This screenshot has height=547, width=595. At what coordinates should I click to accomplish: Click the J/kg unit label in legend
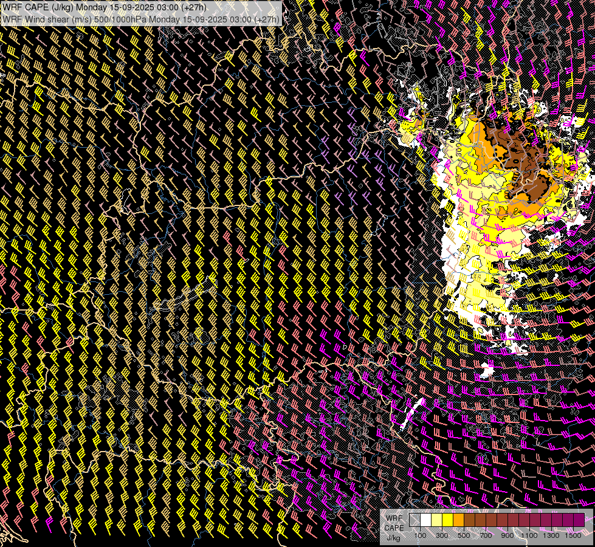click(x=393, y=537)
